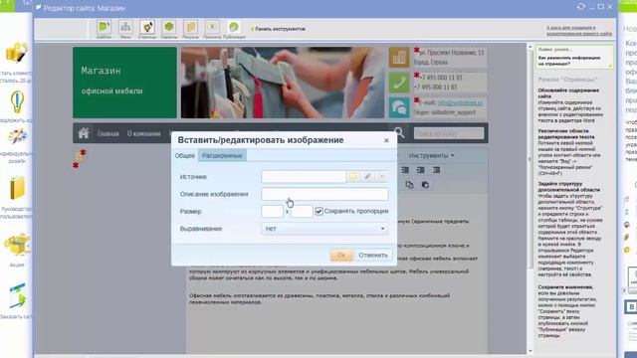
Task: Click the red star beside phone numbers
Action: [417, 76]
